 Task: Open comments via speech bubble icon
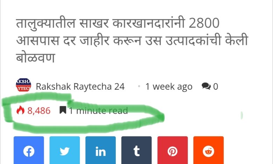206,86
